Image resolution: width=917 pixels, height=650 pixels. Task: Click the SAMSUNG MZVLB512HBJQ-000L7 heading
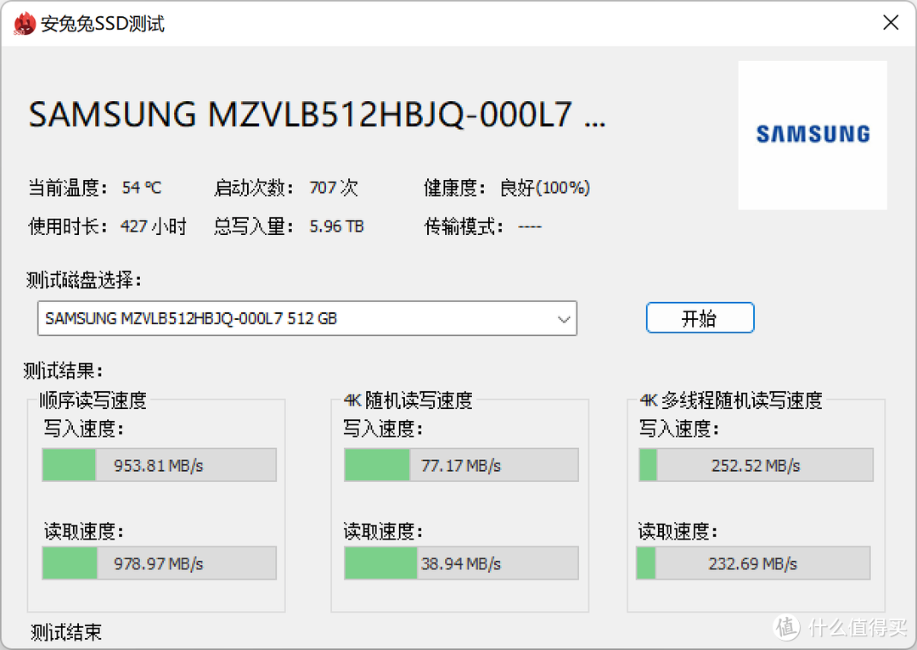point(318,114)
